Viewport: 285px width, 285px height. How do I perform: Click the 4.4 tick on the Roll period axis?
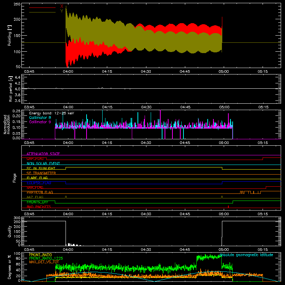click(17, 78)
